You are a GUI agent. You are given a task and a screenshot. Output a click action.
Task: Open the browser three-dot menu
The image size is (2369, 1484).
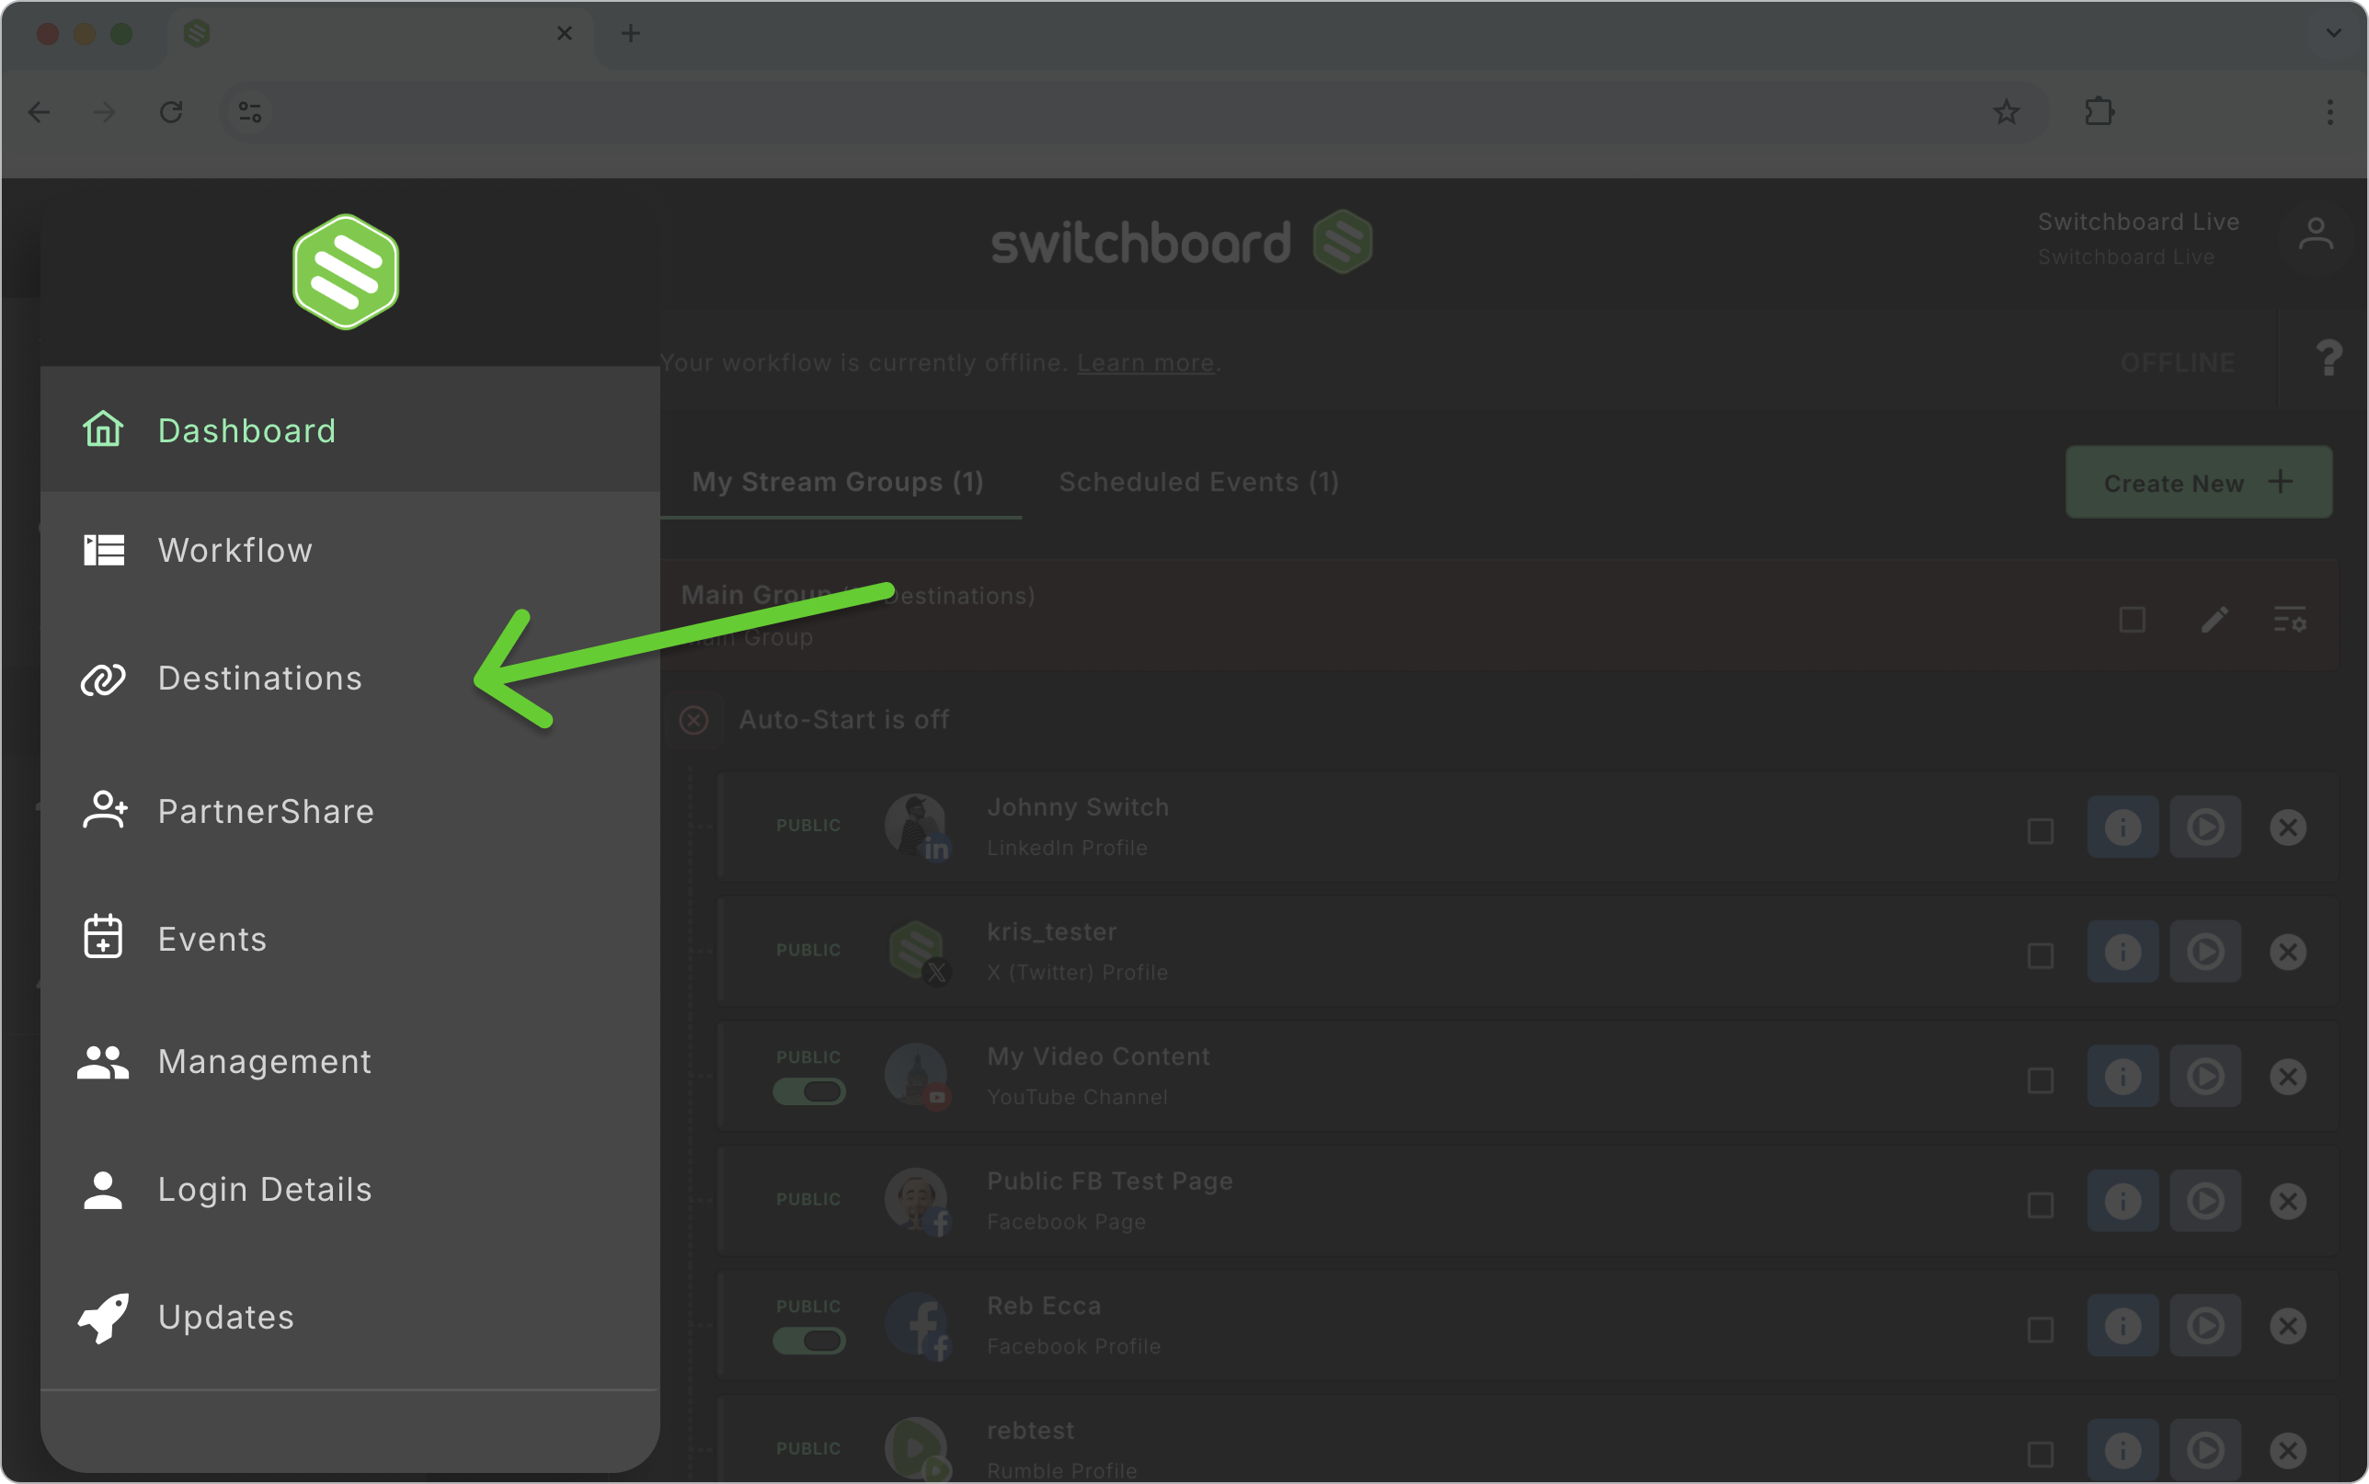tap(2329, 112)
